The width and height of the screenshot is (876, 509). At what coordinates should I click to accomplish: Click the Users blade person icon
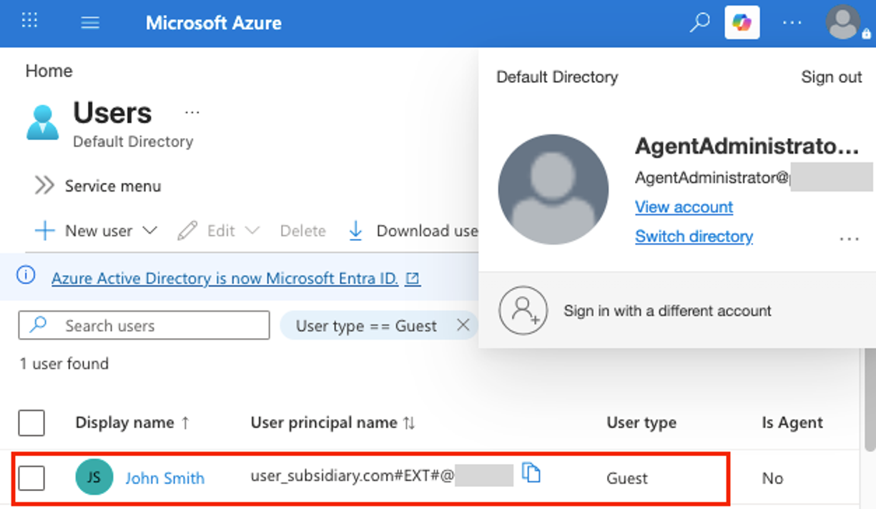coord(43,122)
